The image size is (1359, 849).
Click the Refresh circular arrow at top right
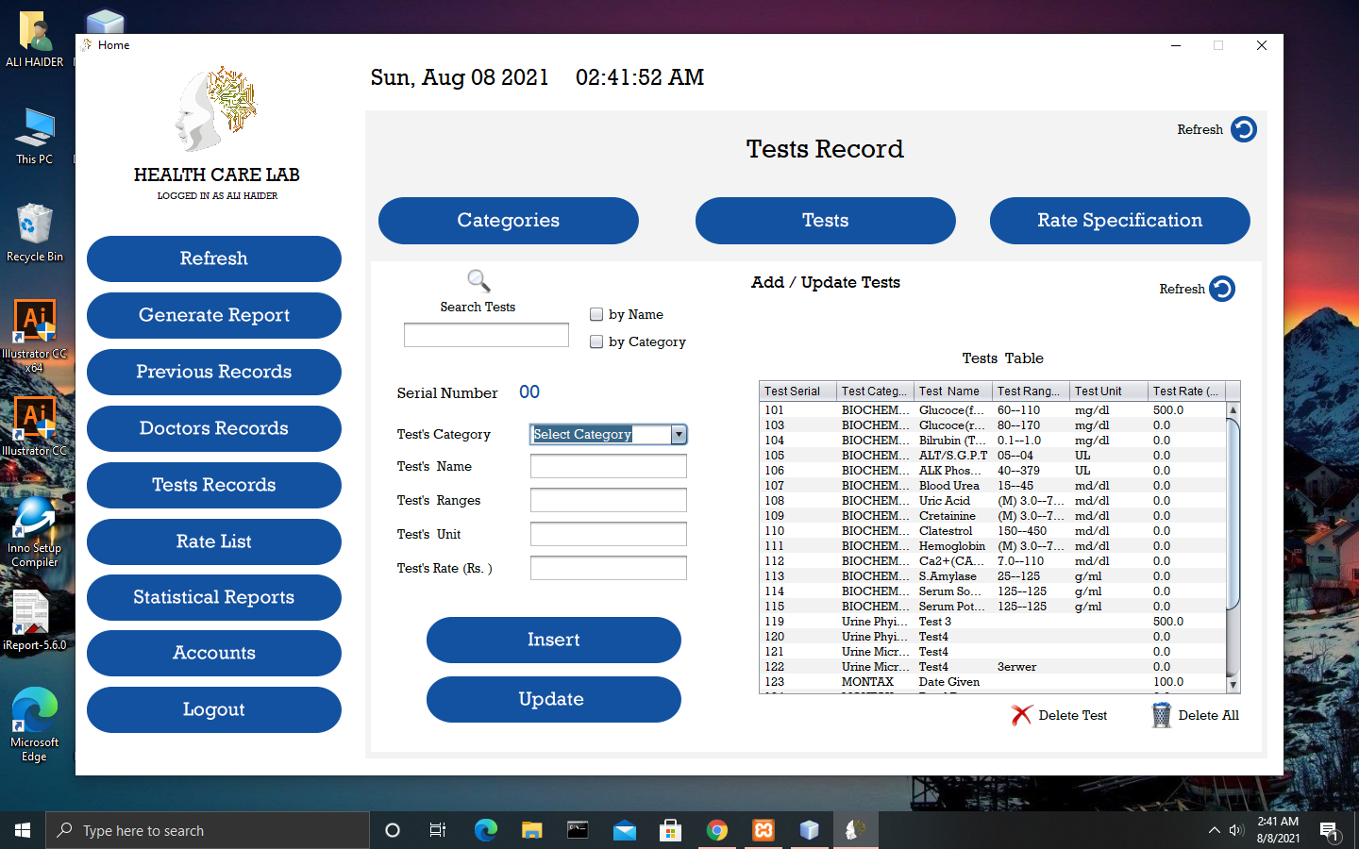point(1244,129)
